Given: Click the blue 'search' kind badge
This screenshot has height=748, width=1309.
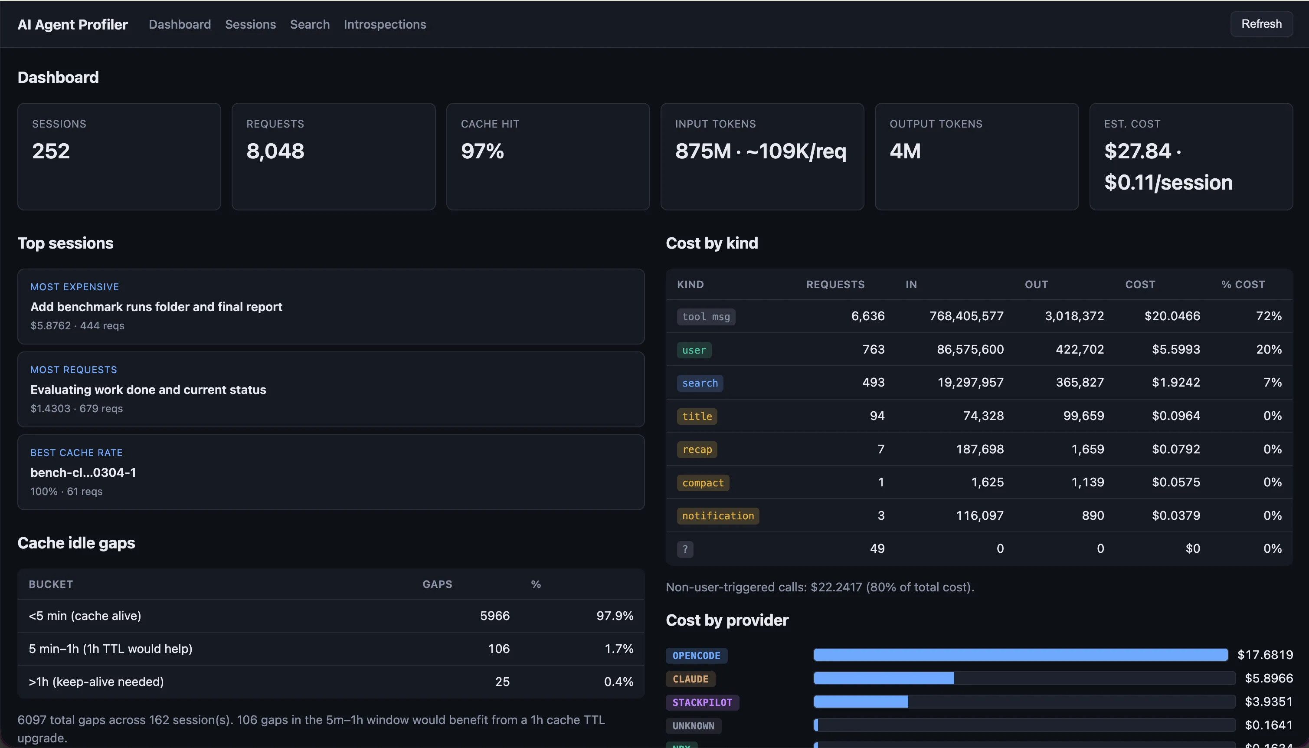Looking at the screenshot, I should pyautogui.click(x=700, y=383).
